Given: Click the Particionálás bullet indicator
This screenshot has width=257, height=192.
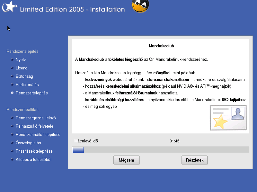Looking at the screenshot, I should (x=12, y=84).
